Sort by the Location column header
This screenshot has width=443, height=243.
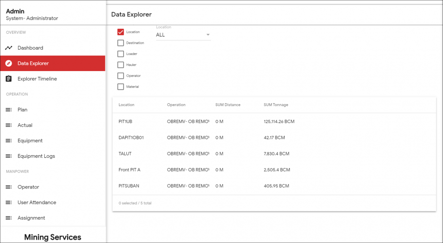126,105
